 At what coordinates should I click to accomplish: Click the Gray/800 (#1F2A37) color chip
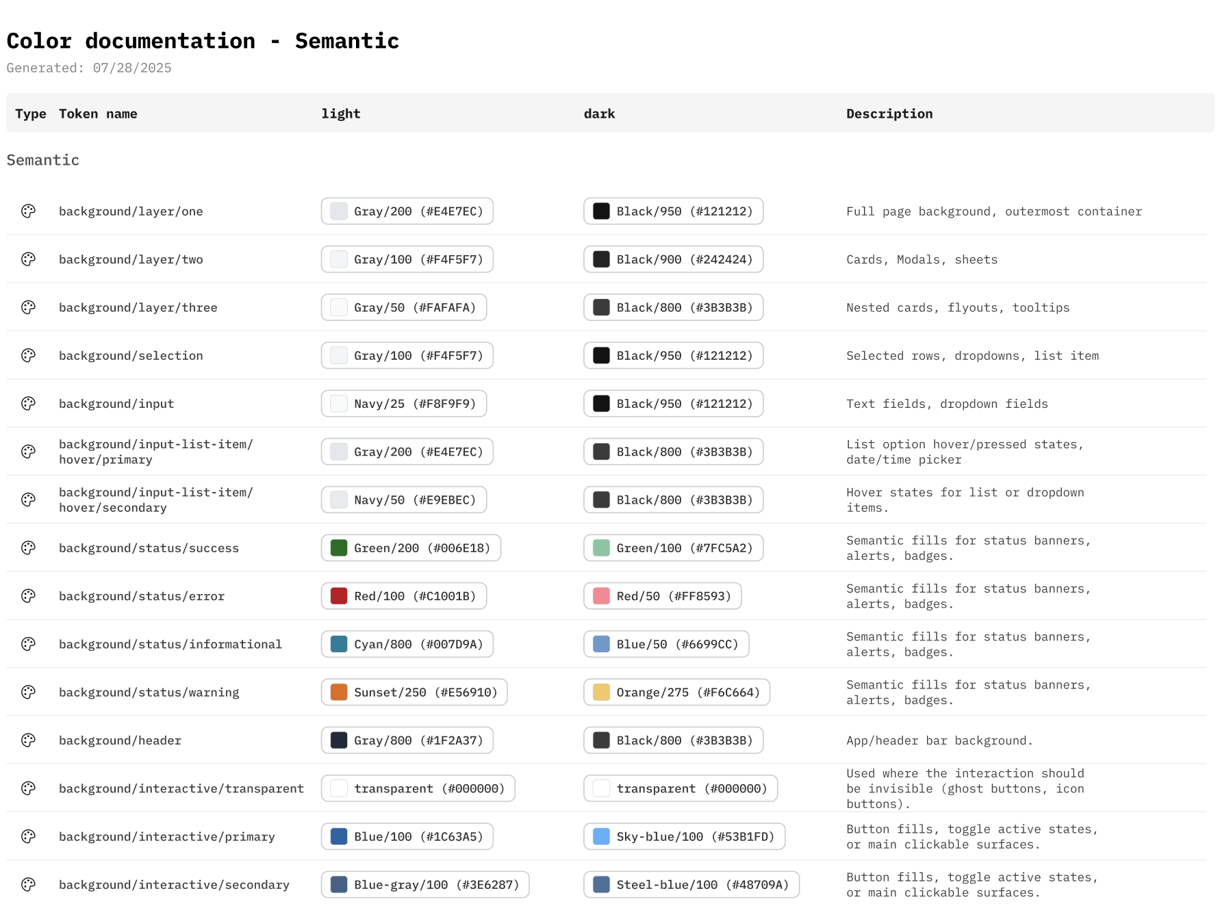pos(407,740)
